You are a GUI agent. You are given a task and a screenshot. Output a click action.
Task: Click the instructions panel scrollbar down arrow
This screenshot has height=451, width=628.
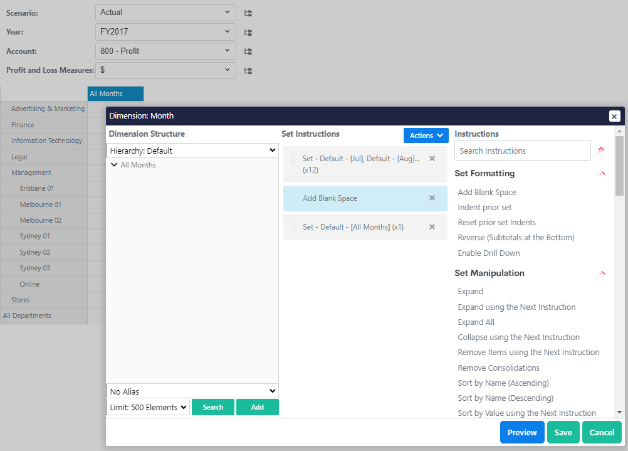click(619, 412)
